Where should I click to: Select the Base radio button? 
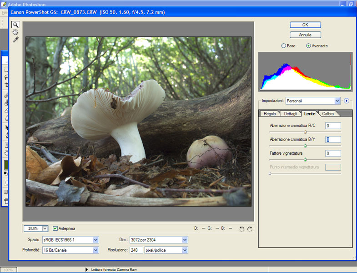(284, 46)
